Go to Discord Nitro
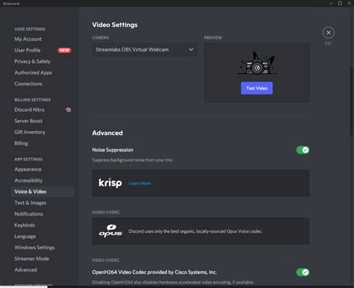Viewport: 354px width, 288px height. [x=29, y=110]
